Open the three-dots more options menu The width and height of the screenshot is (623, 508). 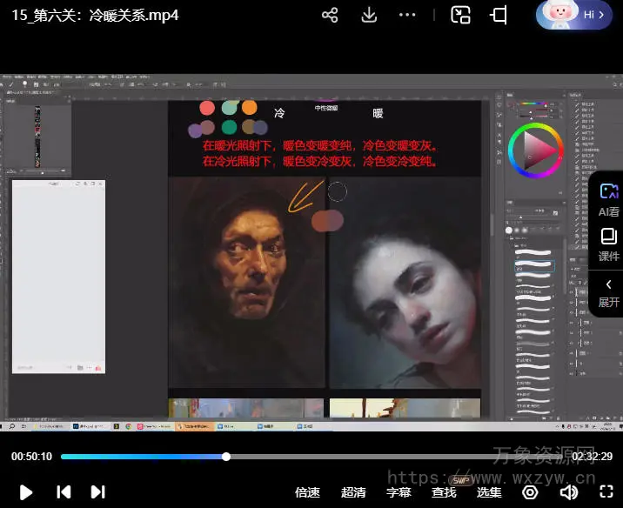pyautogui.click(x=407, y=15)
